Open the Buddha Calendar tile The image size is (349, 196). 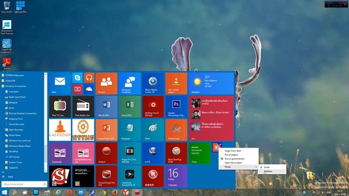click(60, 130)
